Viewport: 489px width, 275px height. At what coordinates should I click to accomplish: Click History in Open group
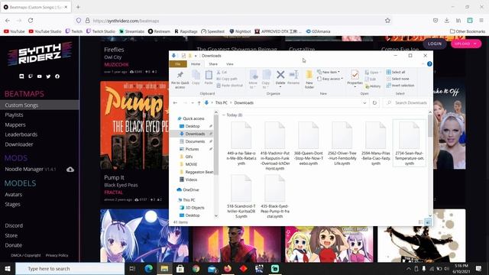373,86
